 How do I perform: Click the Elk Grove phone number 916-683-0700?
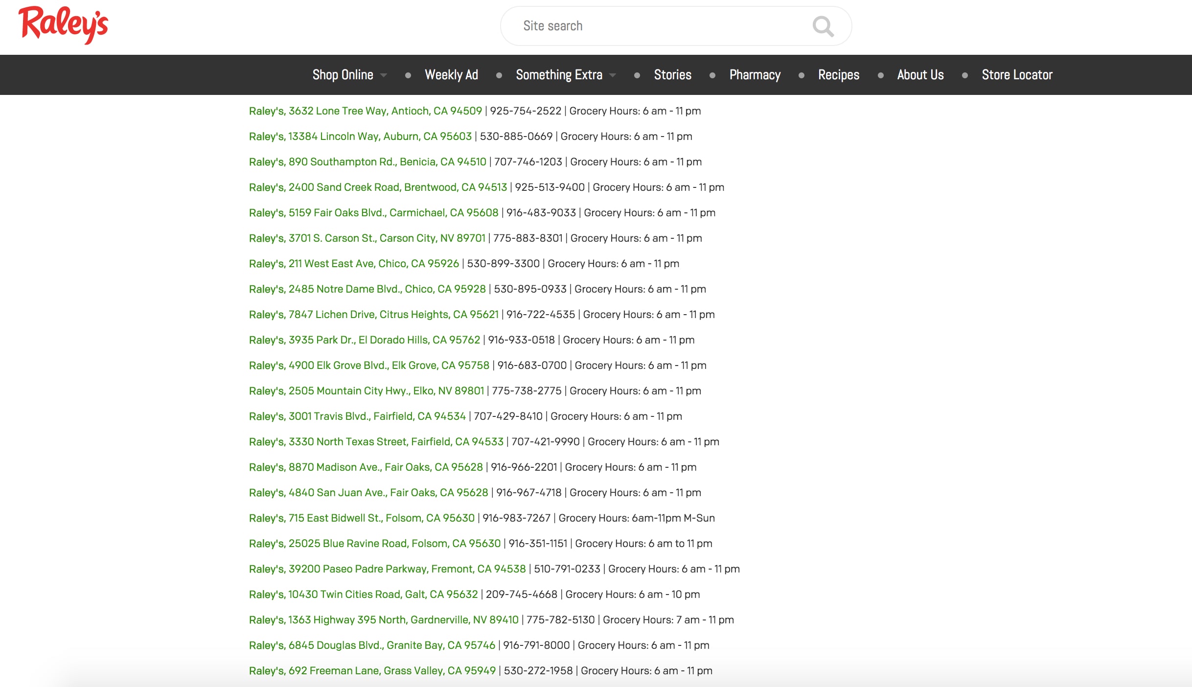[x=532, y=366]
